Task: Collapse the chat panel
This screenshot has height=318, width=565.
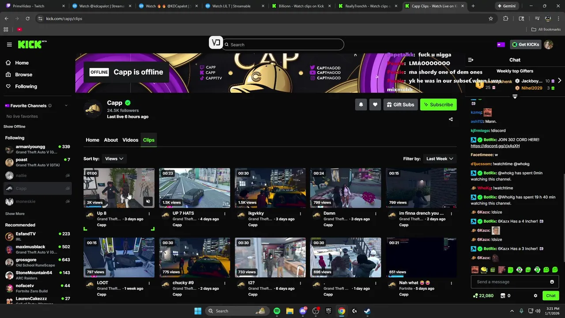Action: (471, 60)
